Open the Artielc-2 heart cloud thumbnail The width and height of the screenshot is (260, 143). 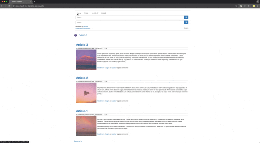[x=86, y=93]
